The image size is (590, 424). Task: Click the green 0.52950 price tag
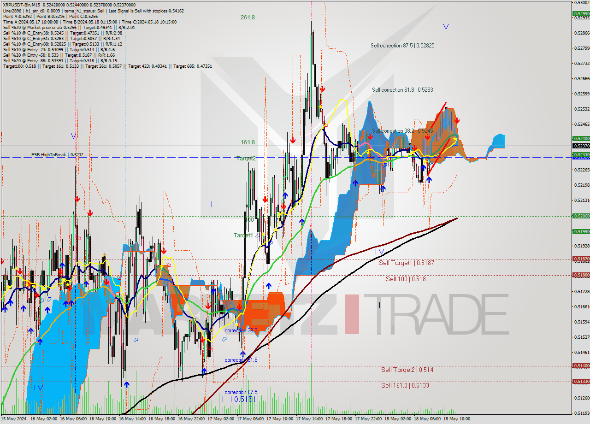coord(581,14)
